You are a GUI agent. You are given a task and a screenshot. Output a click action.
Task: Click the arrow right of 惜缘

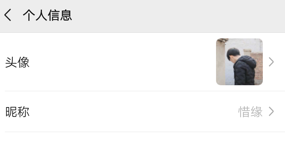[x=271, y=111]
